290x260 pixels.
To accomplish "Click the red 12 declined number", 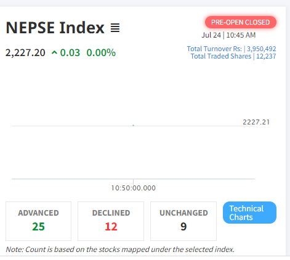I will tap(111, 227).
